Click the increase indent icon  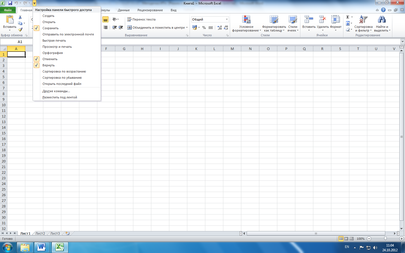tap(121, 28)
